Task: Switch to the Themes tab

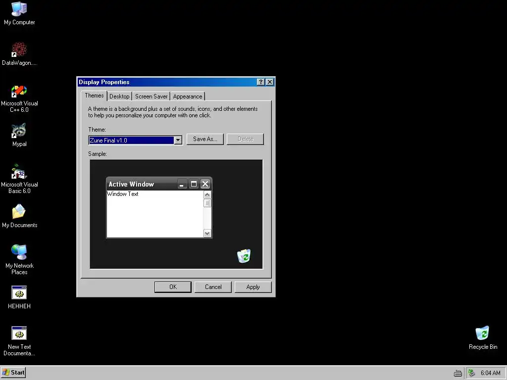Action: (x=94, y=95)
